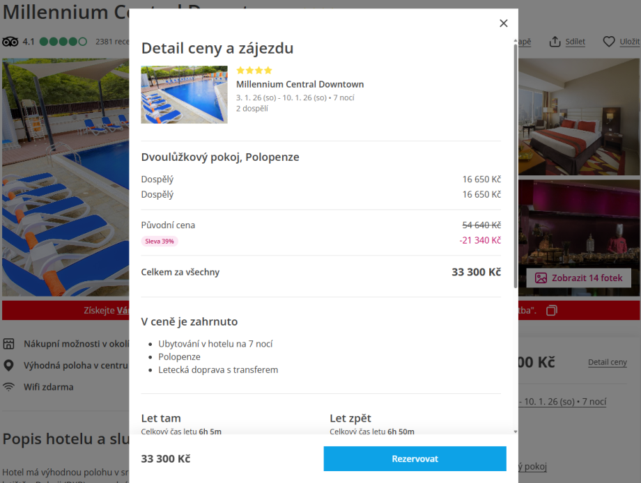Click the location pin icon by Výhodná poloha
Image resolution: width=641 pixels, height=483 pixels.
click(9, 365)
